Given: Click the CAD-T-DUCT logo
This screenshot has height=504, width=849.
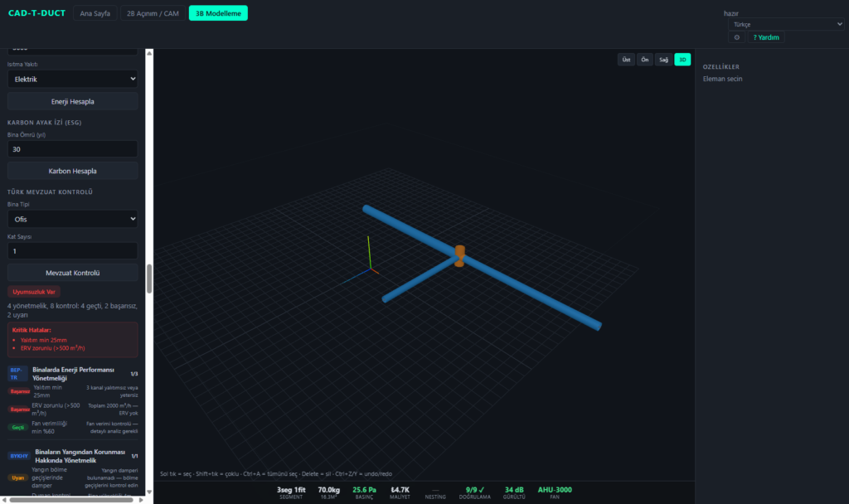Looking at the screenshot, I should pyautogui.click(x=36, y=13).
